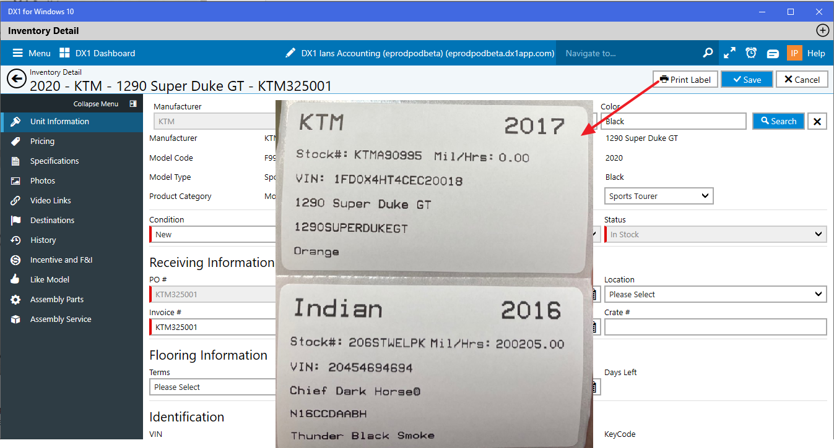The width and height of the screenshot is (834, 448).
Task: Click the pencil edit icon by DX1 Ians Accounting
Action: [x=290, y=53]
